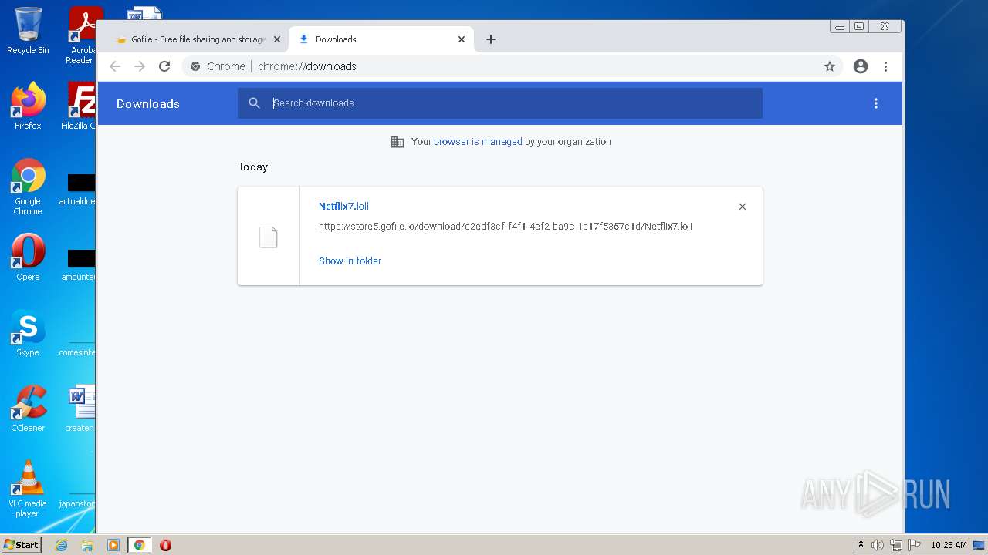Select the FileZilla desktop shortcut
This screenshot has height=555, width=988.
coord(80,106)
